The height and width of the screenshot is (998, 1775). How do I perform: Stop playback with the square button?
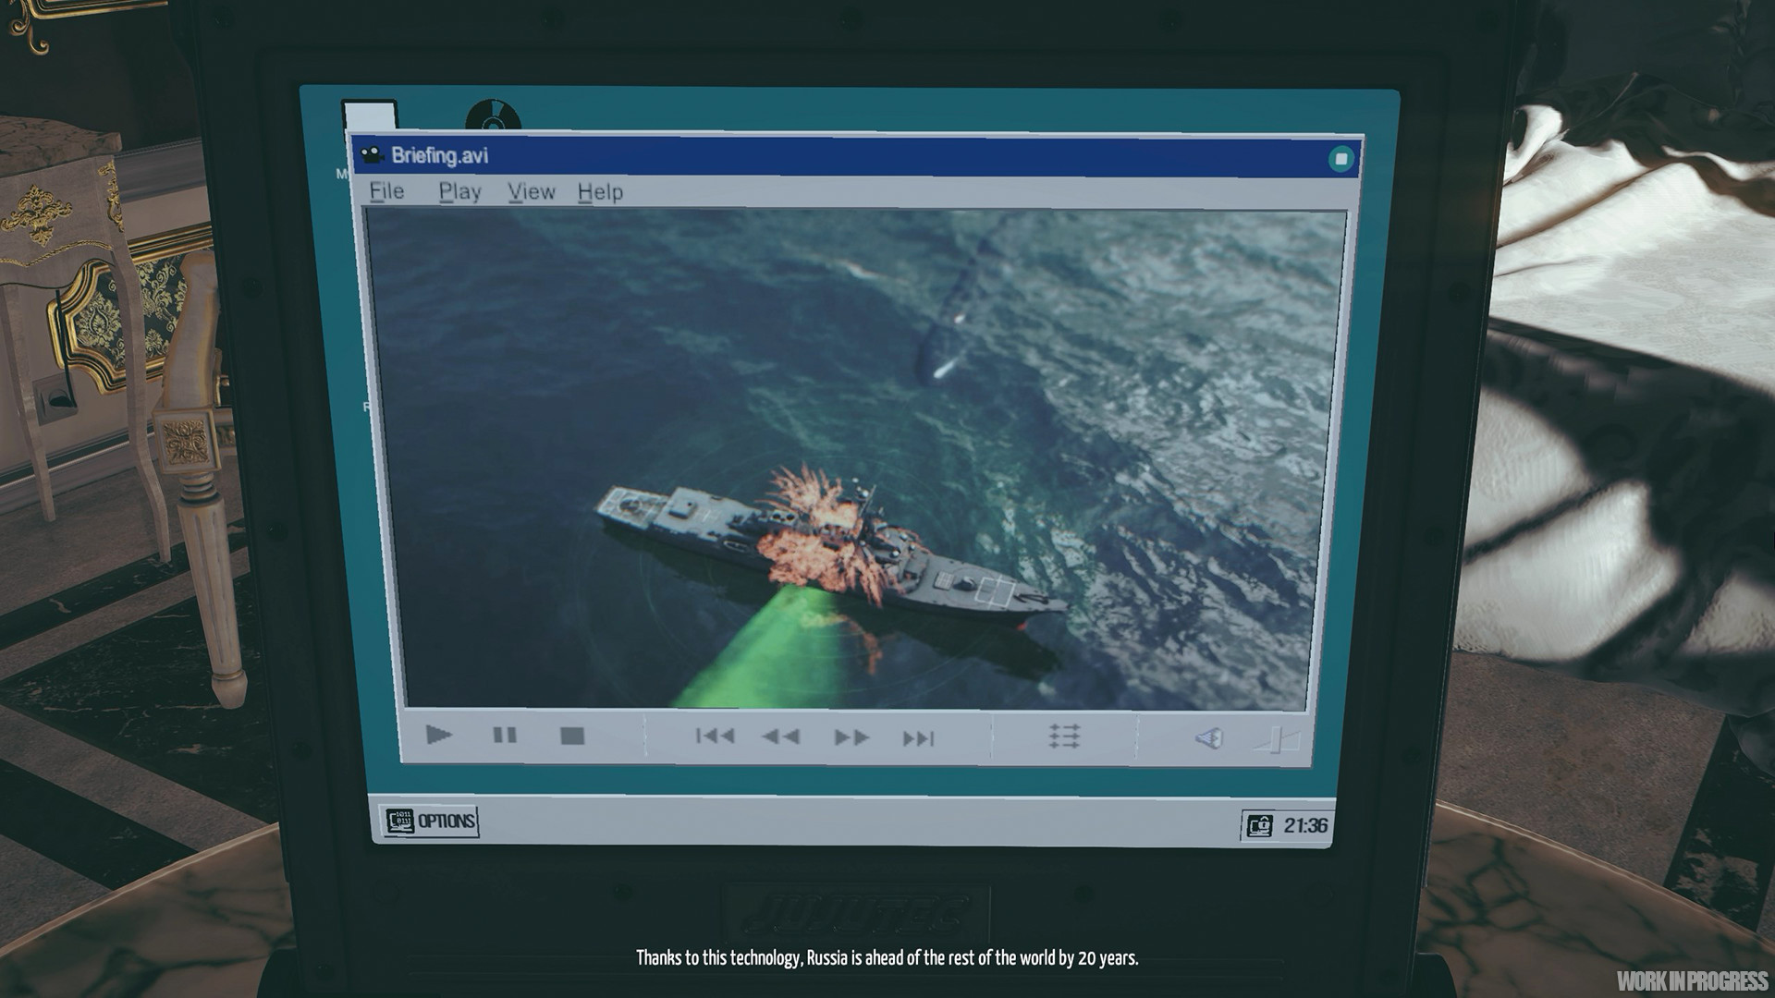pos(572,736)
